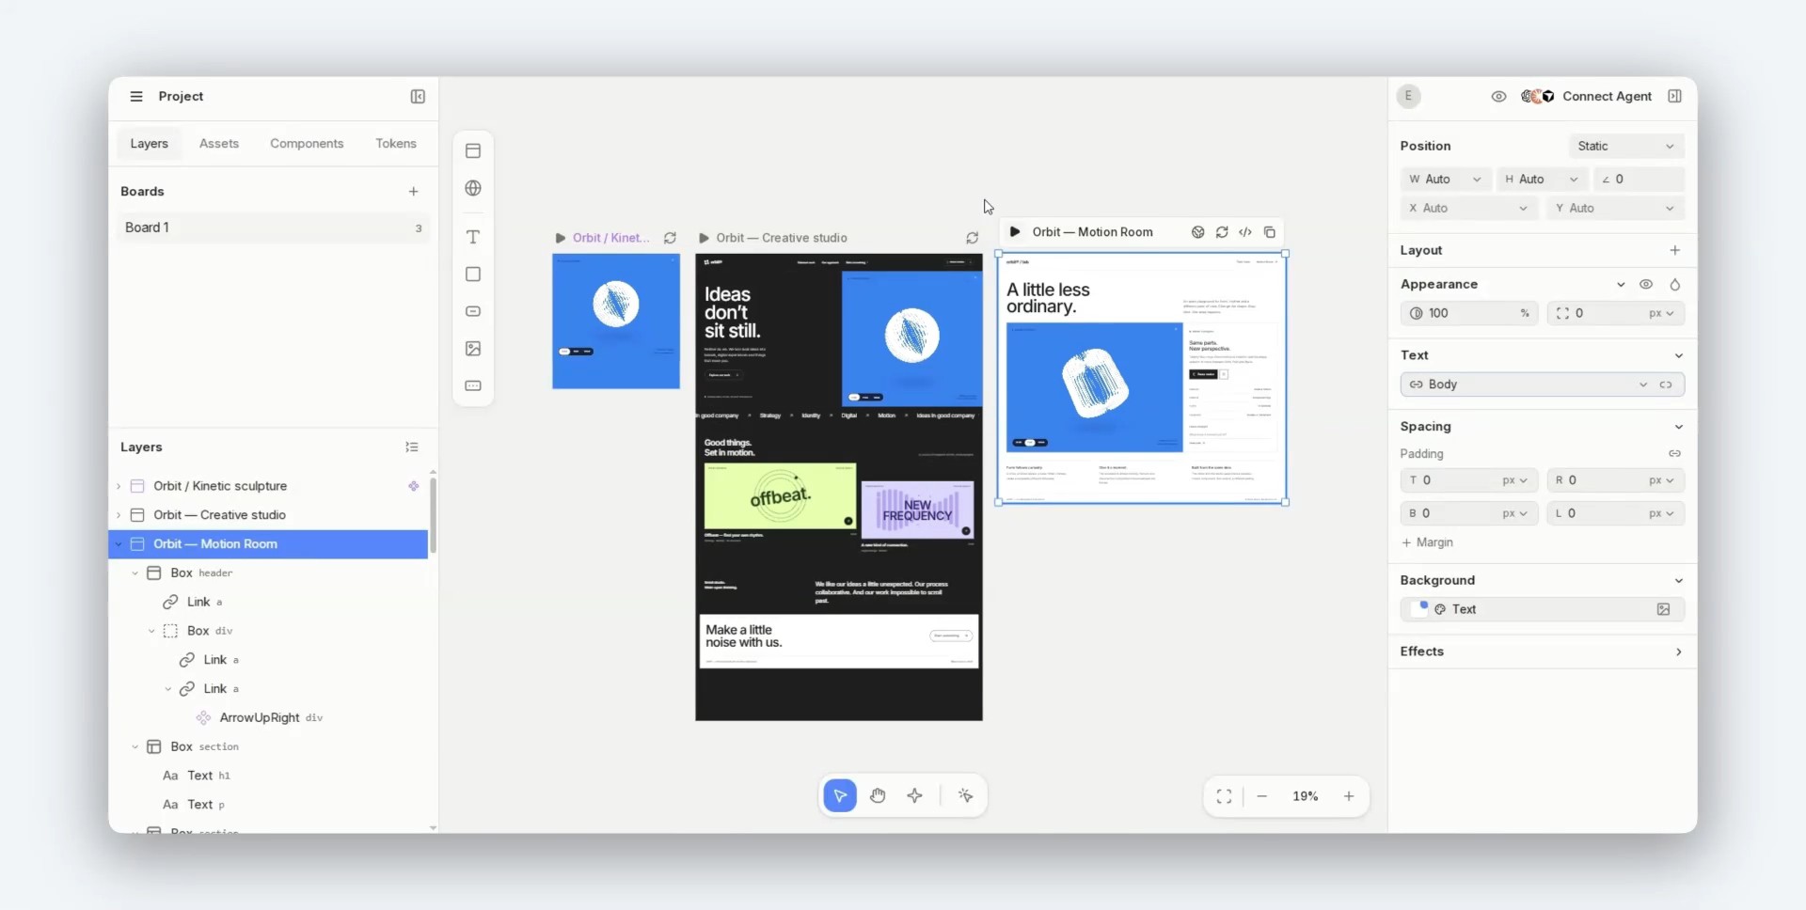The image size is (1806, 910).
Task: Toggle linked padding values
Action: 1674,454
